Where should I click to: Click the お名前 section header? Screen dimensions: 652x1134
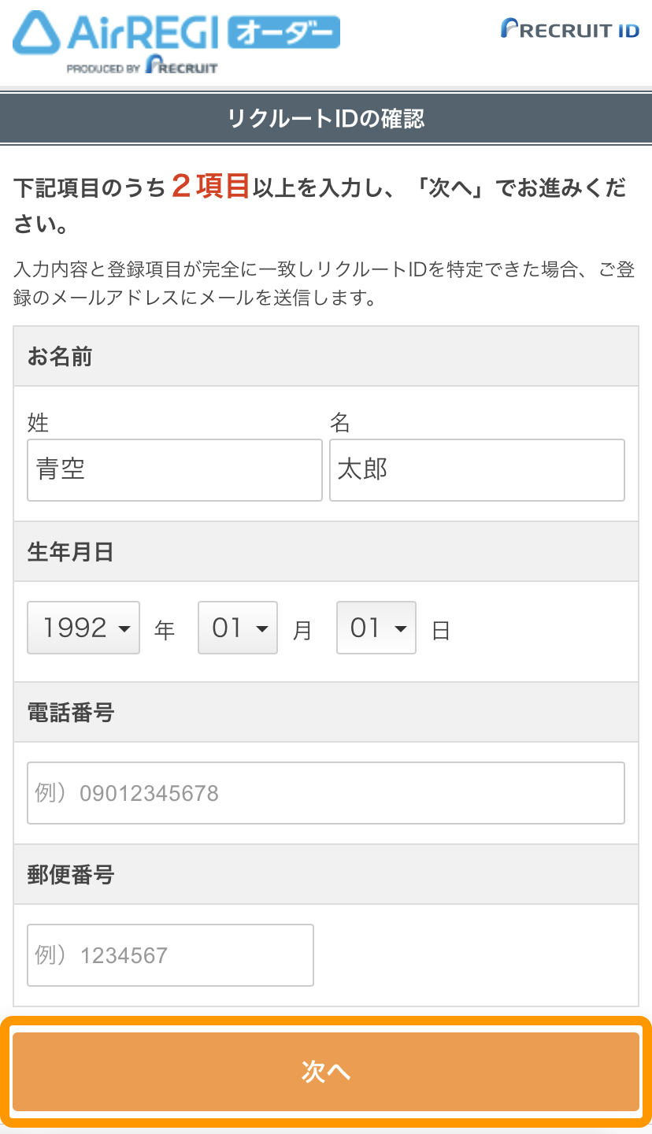click(60, 357)
